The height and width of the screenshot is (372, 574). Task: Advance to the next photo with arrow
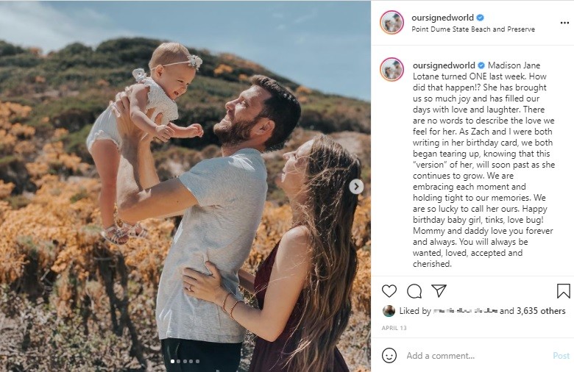point(356,187)
